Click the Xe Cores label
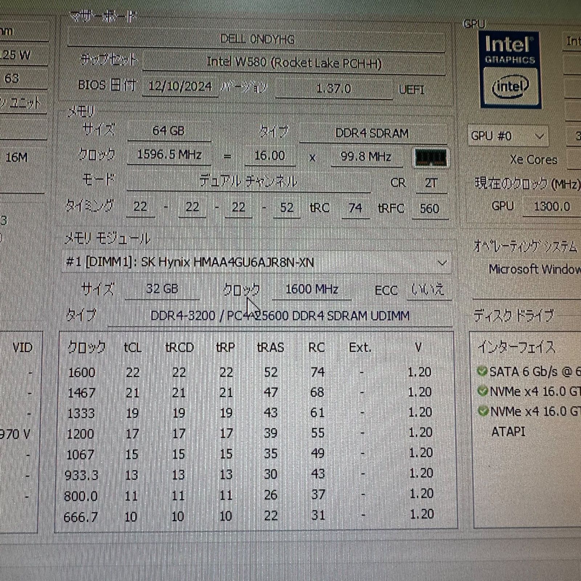 533,160
